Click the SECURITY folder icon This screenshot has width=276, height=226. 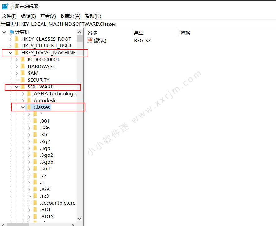(23, 80)
